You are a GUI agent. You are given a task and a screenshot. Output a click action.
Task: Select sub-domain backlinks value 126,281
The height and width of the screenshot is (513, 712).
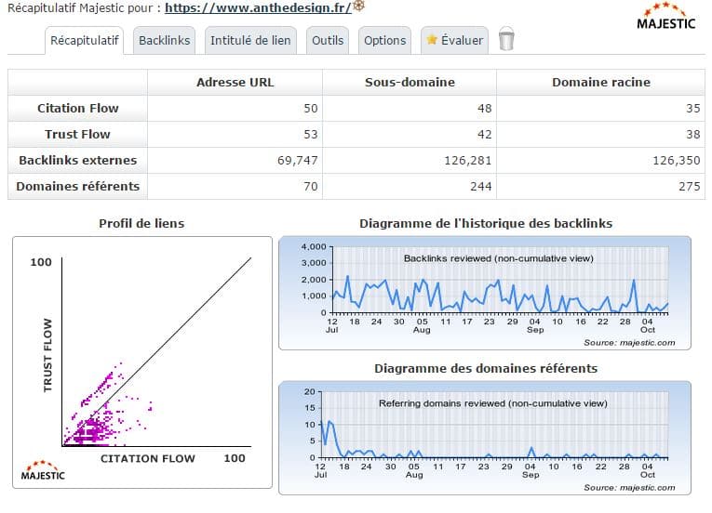pyautogui.click(x=468, y=161)
